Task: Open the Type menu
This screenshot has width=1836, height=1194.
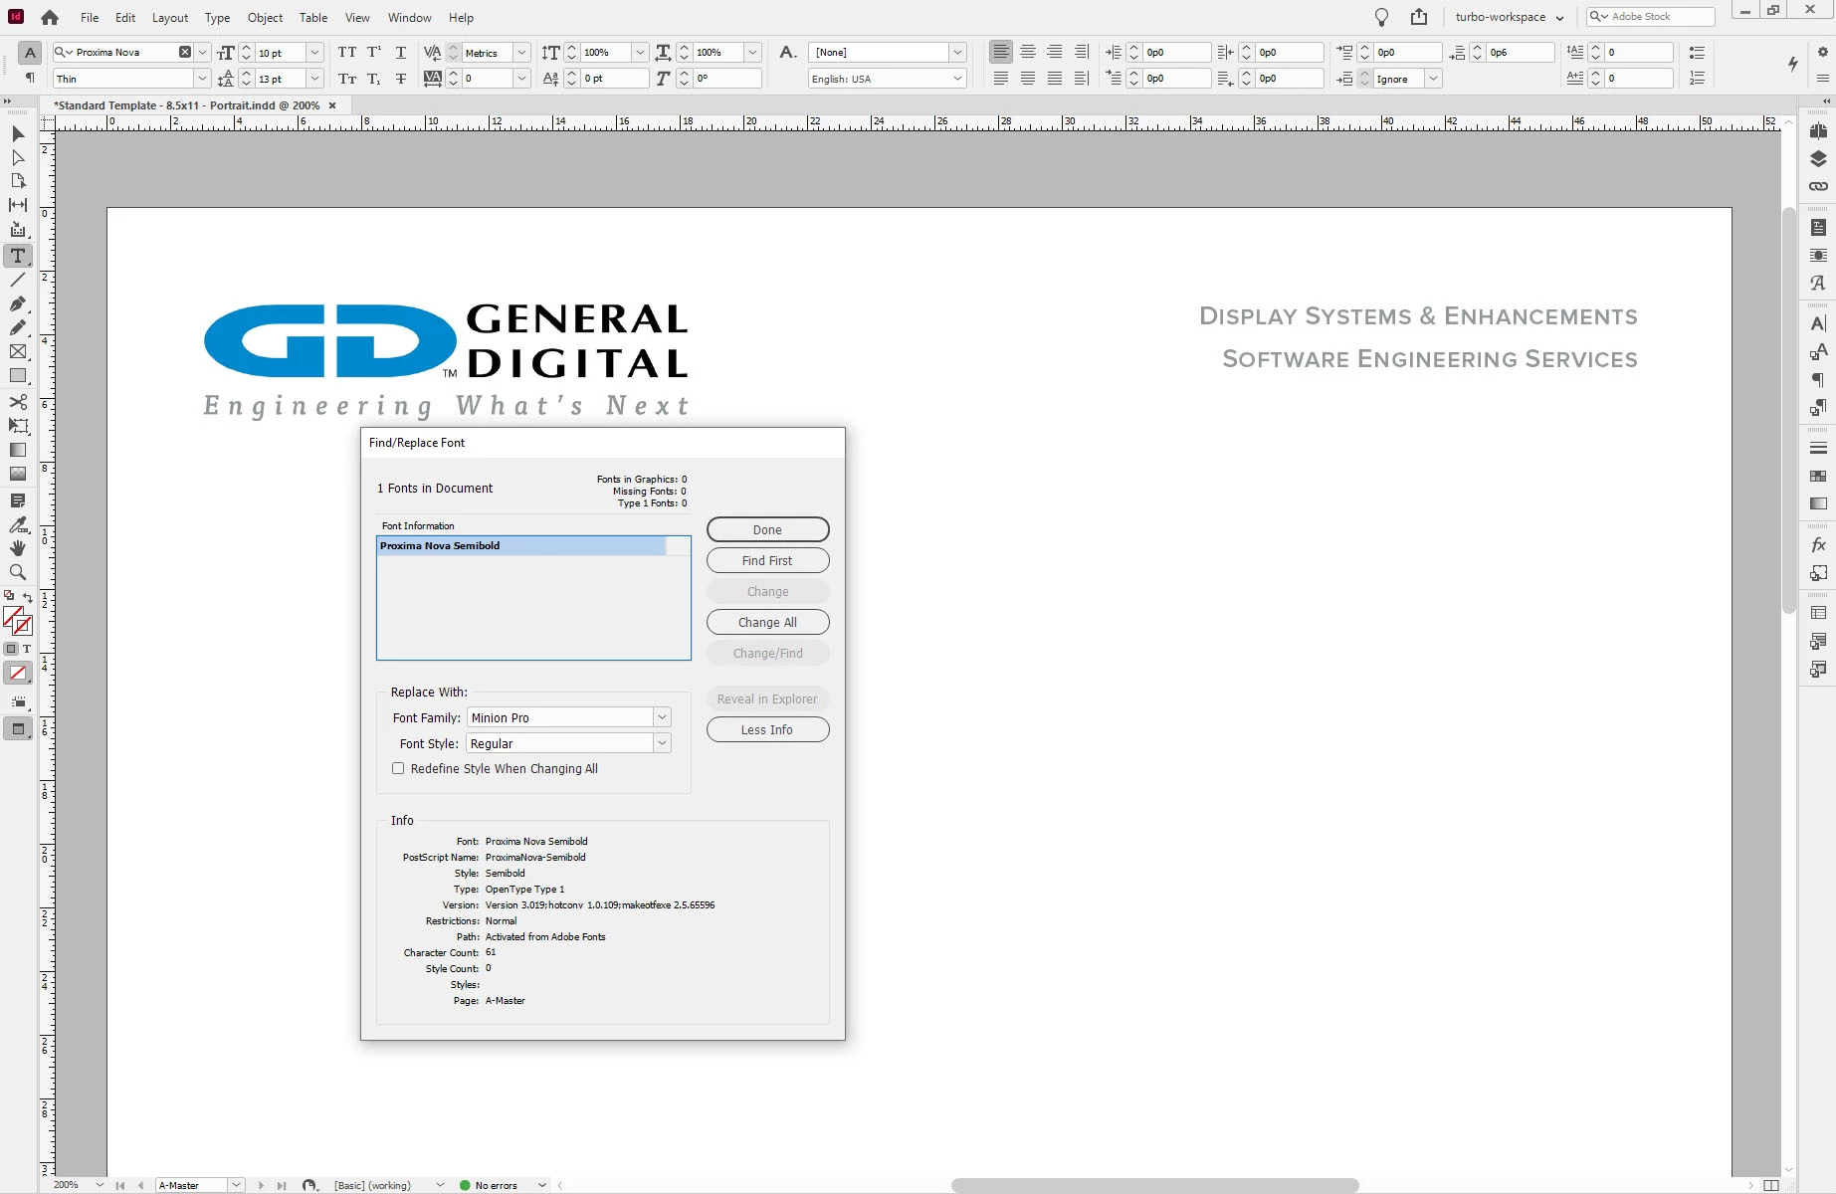Action: tap(217, 17)
